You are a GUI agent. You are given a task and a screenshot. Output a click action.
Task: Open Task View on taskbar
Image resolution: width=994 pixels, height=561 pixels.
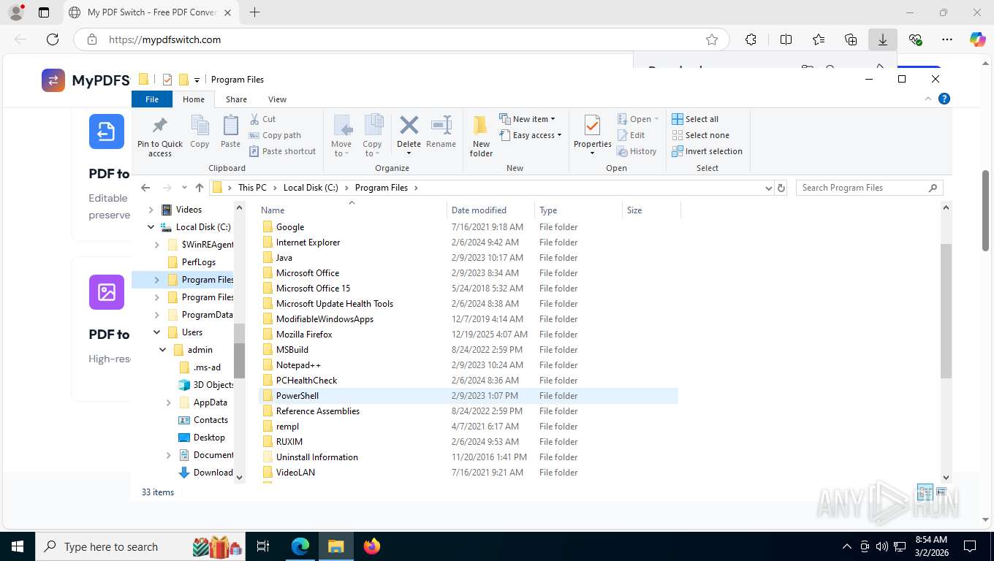263,546
